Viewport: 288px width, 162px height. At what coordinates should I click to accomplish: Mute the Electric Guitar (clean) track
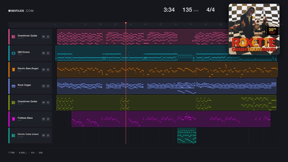[43, 135]
